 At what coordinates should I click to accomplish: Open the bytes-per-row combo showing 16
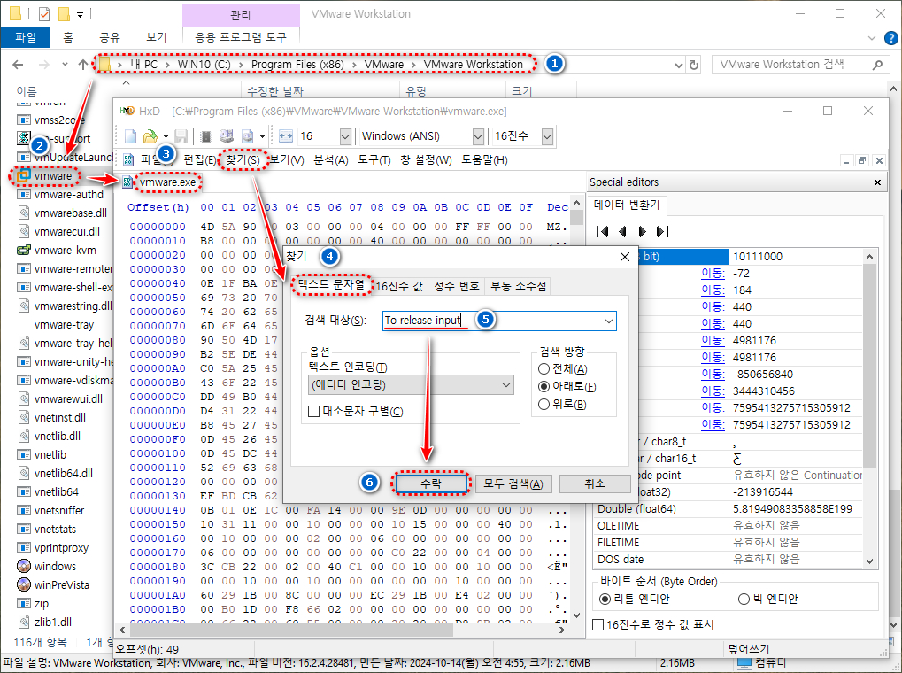point(345,136)
